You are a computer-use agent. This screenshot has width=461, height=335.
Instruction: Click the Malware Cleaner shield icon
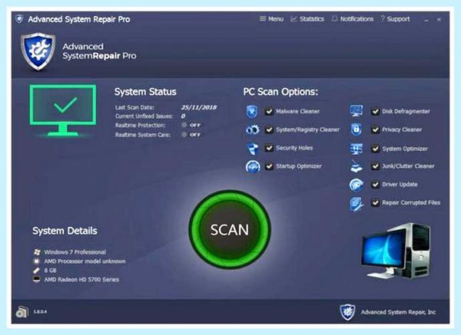pyautogui.click(x=252, y=111)
